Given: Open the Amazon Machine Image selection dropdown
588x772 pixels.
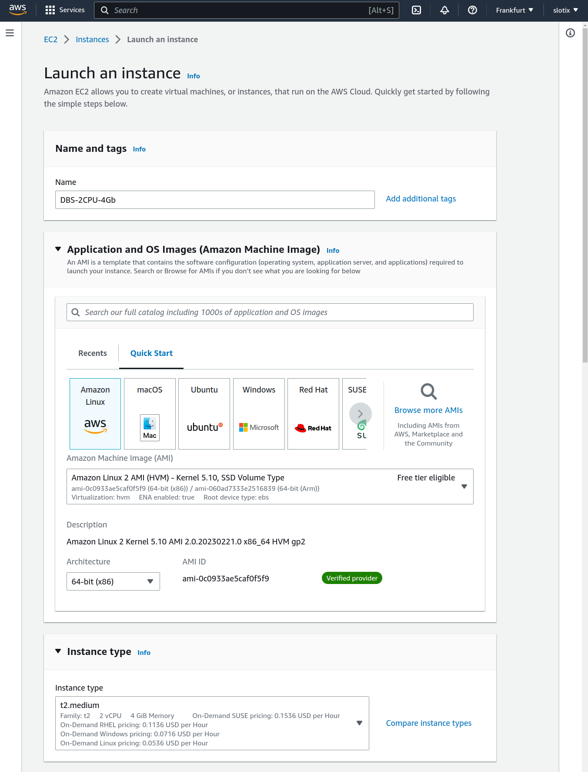Looking at the screenshot, I should click(x=270, y=487).
